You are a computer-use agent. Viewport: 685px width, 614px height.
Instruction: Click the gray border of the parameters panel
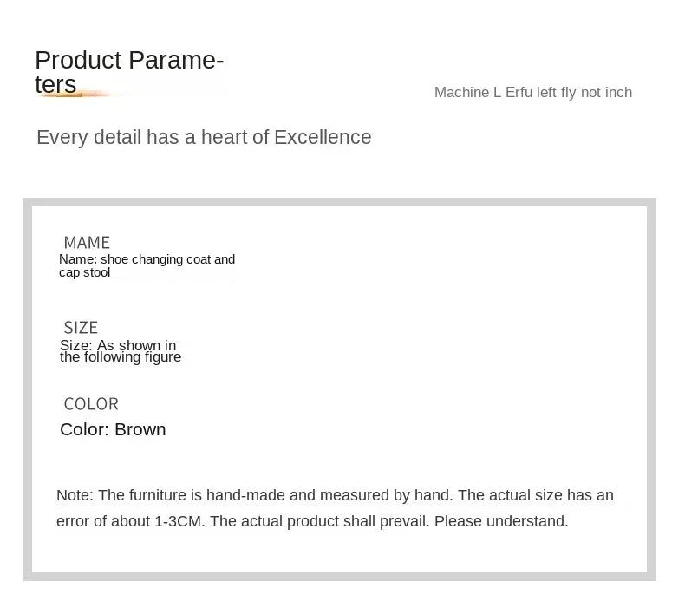click(x=28, y=390)
